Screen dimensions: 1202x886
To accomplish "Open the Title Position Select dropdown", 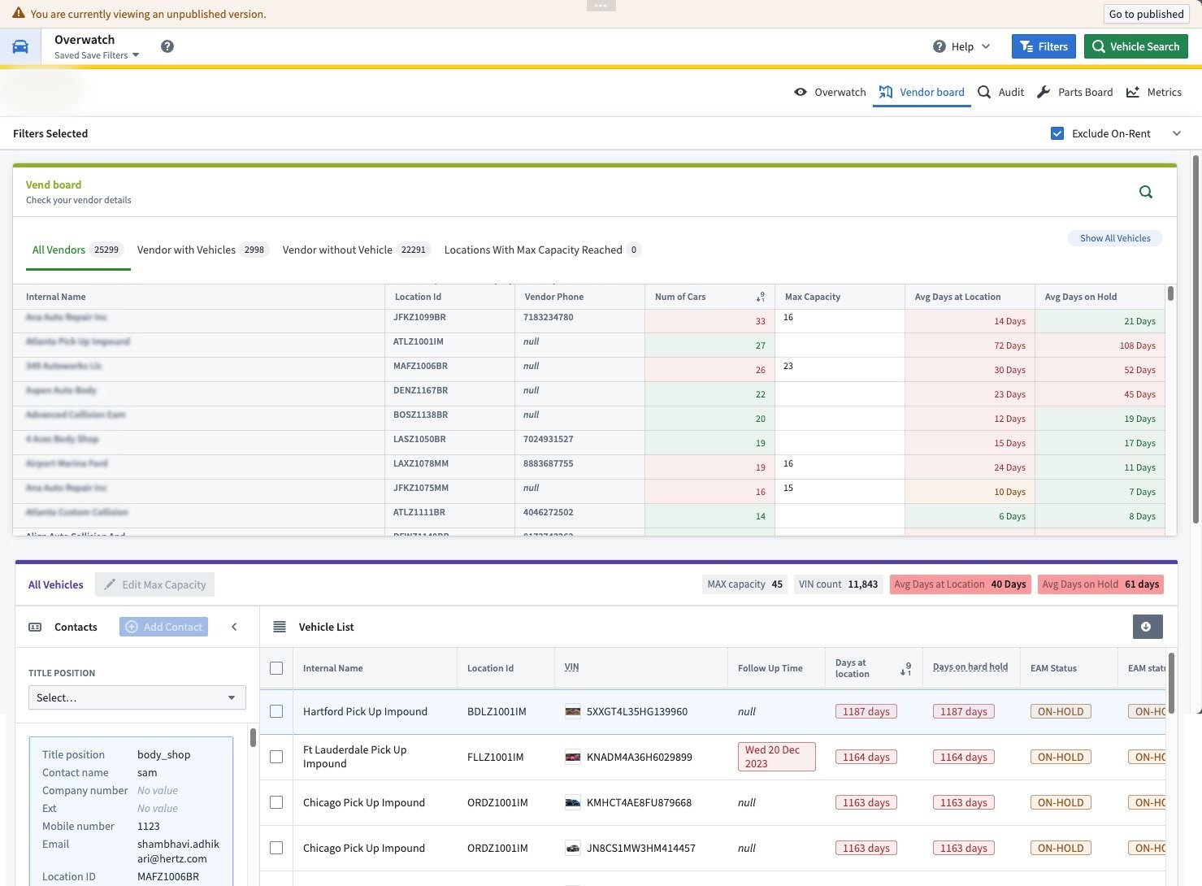I will (137, 697).
